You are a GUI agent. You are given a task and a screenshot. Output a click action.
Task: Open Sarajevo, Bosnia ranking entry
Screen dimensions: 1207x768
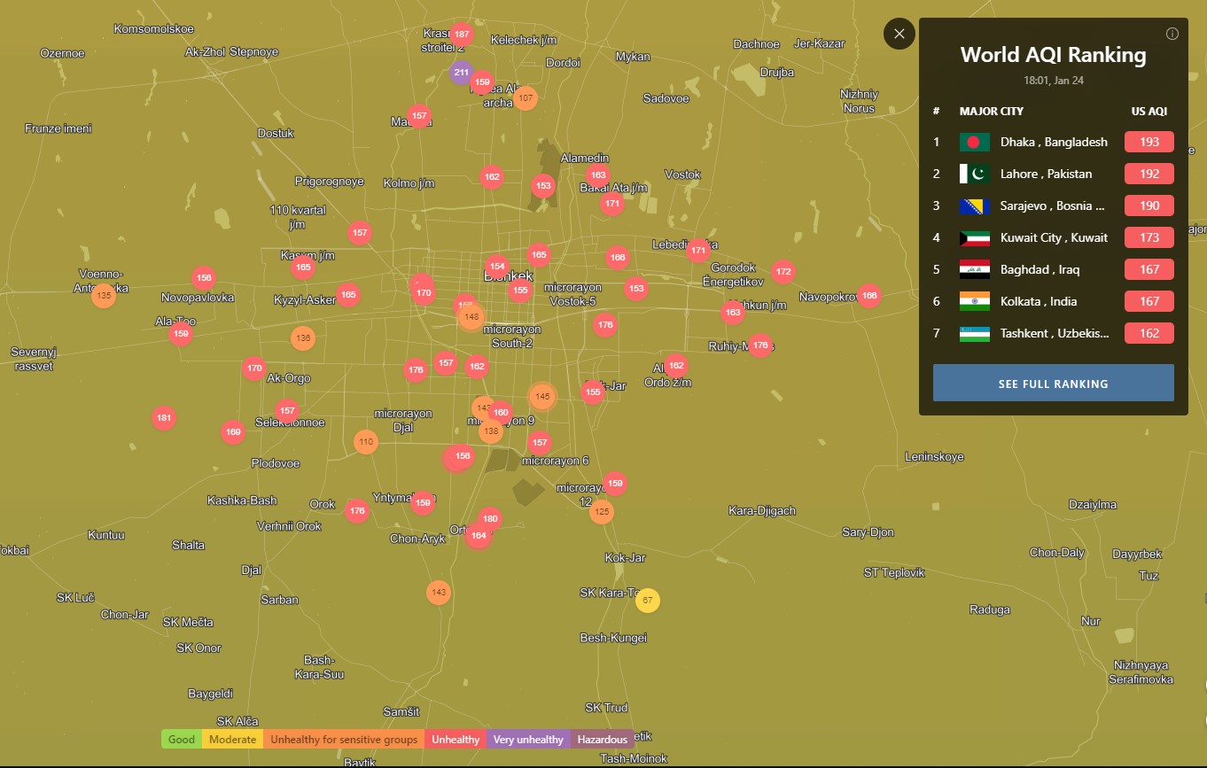[x=1052, y=206]
